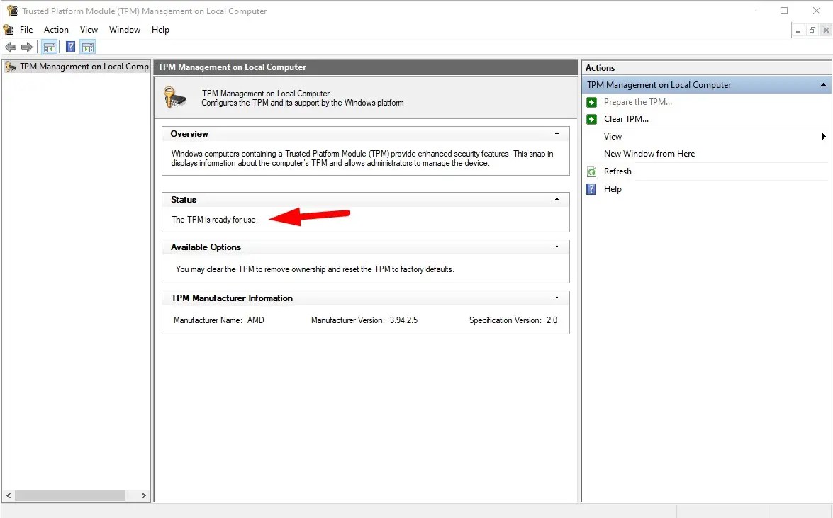Select TPM Management on Local Computer tree node

84,67
